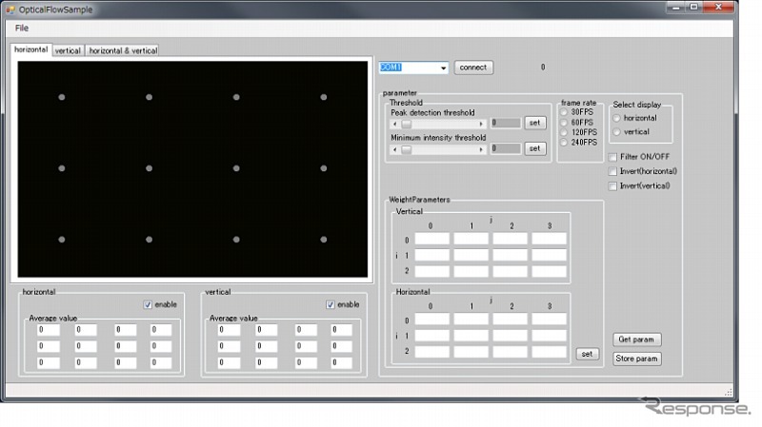Move the Peak detection threshold slider thumb
Image resolution: width=762 pixels, height=427 pixels.
tap(407, 124)
